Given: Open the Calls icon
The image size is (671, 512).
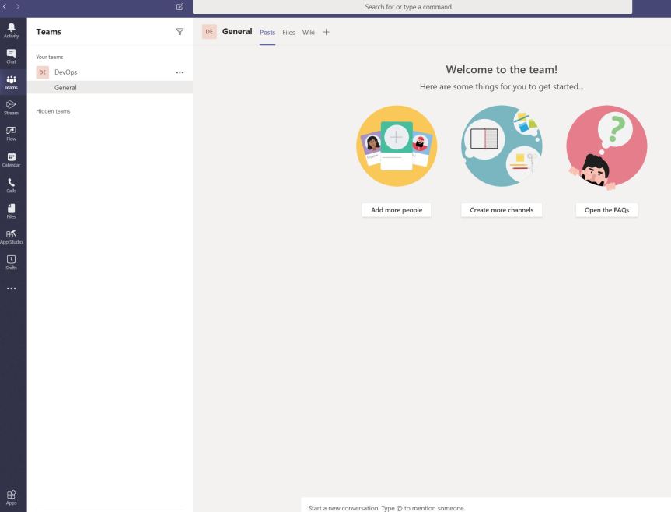Looking at the screenshot, I should click(13, 184).
